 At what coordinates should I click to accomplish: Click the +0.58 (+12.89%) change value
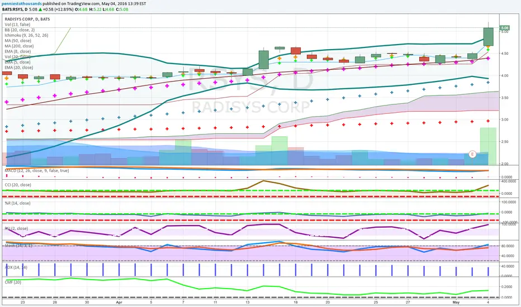tap(58, 9)
